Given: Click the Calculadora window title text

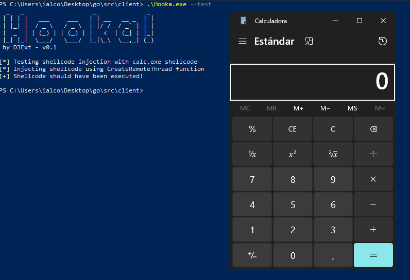Looking at the screenshot, I should (x=270, y=21).
